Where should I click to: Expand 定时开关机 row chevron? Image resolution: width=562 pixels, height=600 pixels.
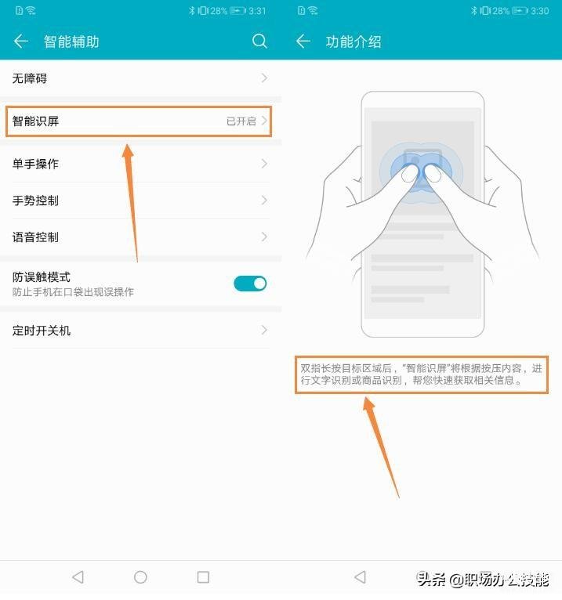pos(264,331)
